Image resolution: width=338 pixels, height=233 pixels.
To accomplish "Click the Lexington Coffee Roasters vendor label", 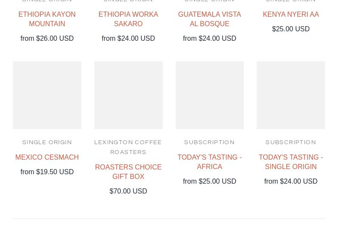I will click(x=128, y=147).
